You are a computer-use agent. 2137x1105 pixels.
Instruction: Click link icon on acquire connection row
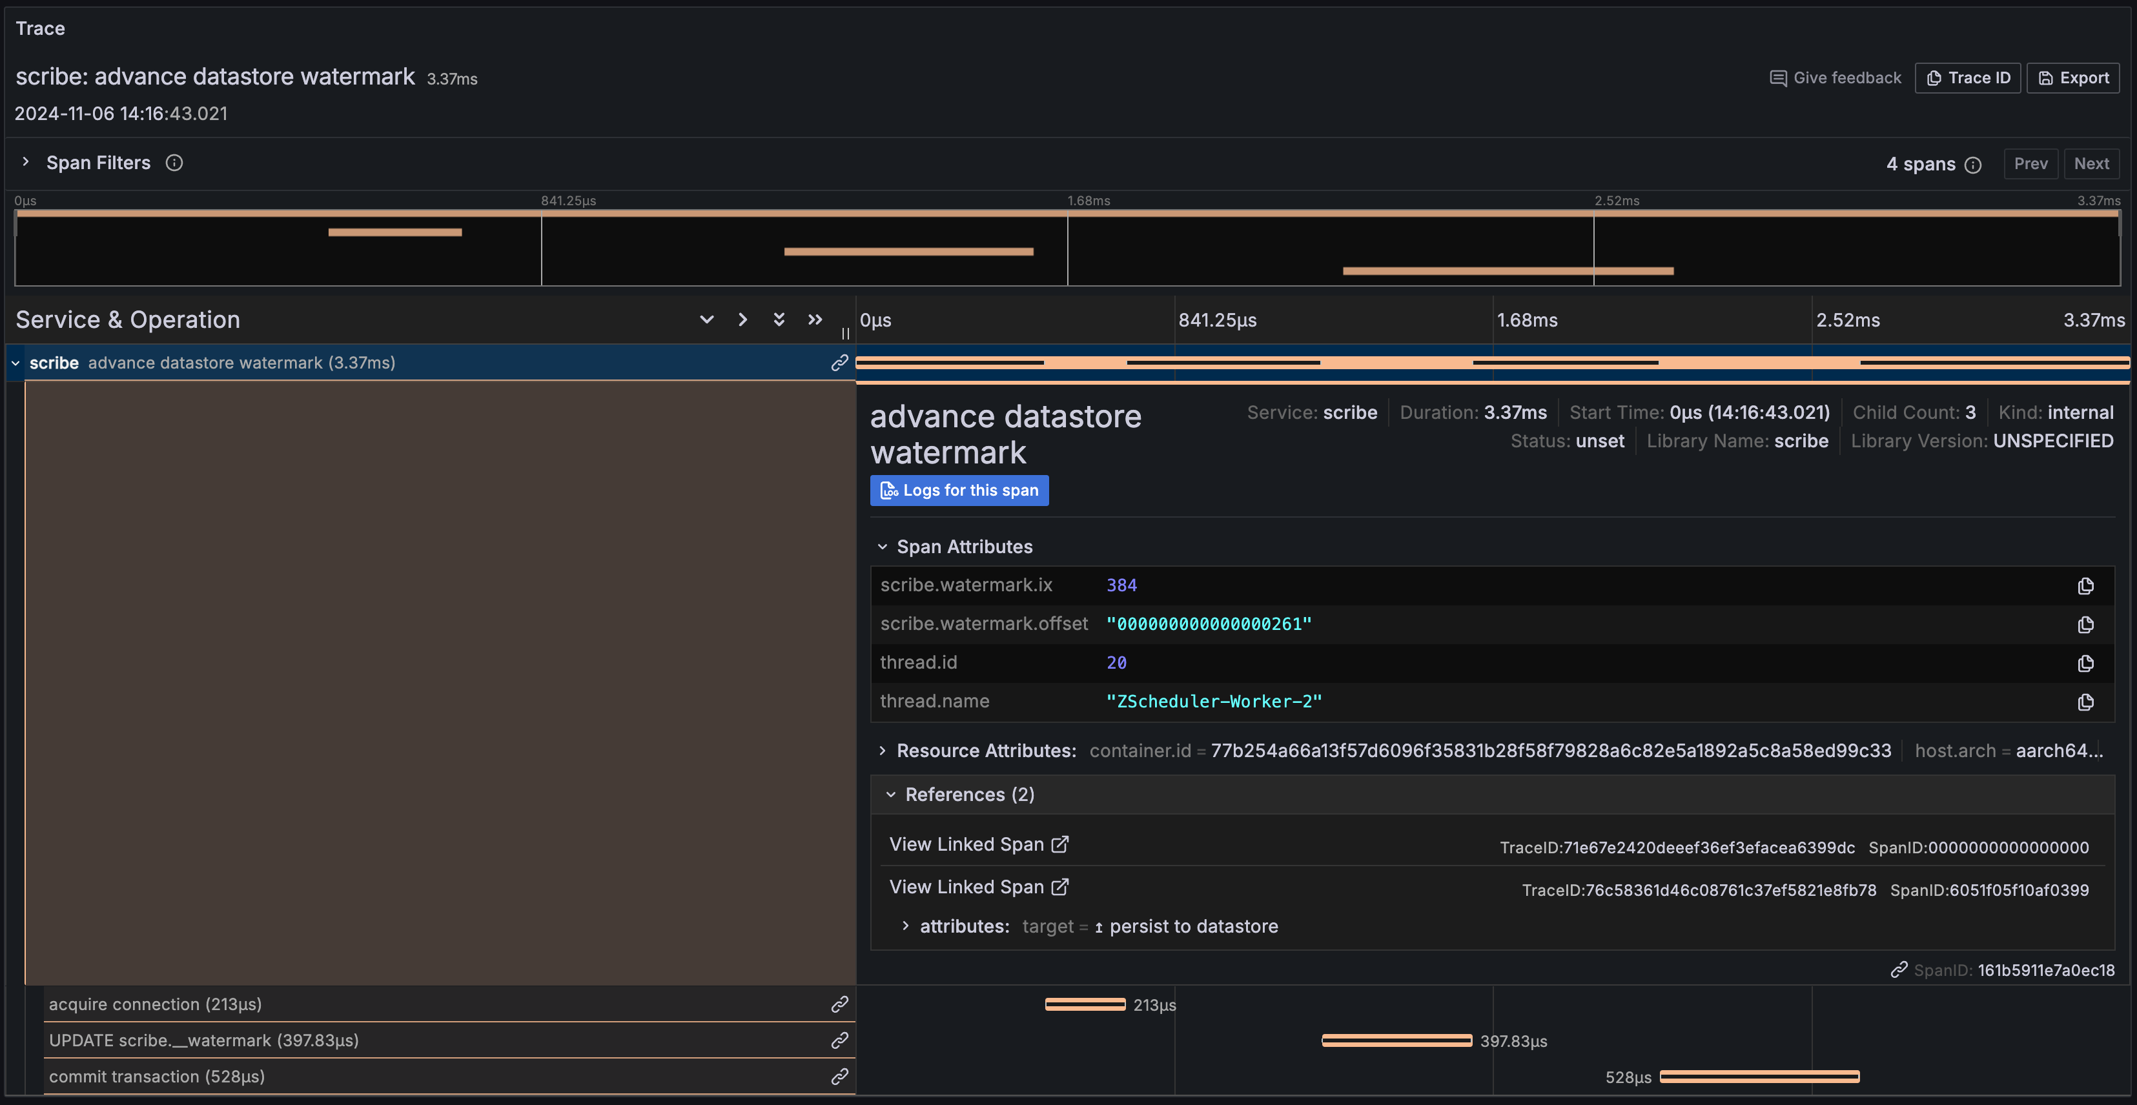(839, 1004)
